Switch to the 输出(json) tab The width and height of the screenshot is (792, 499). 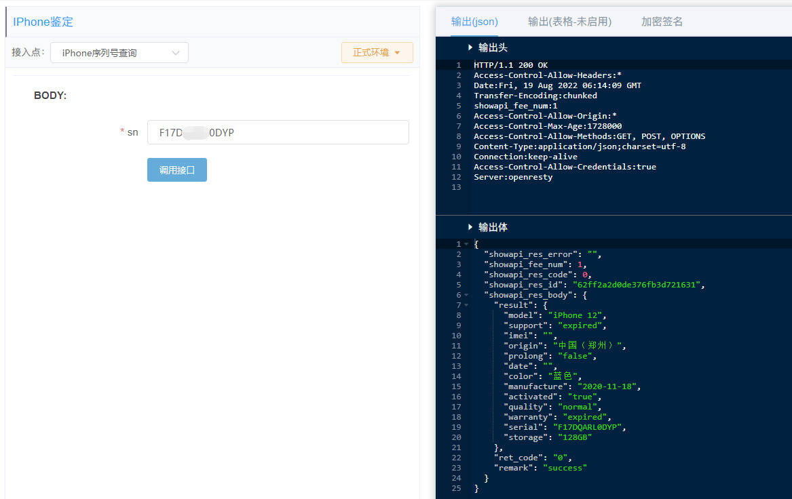click(474, 22)
